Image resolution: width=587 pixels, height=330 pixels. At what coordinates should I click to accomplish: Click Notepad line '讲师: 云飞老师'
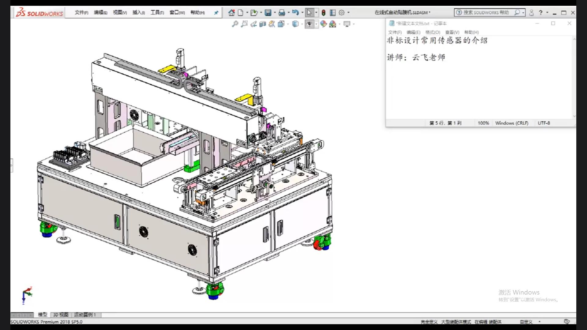pos(416,57)
